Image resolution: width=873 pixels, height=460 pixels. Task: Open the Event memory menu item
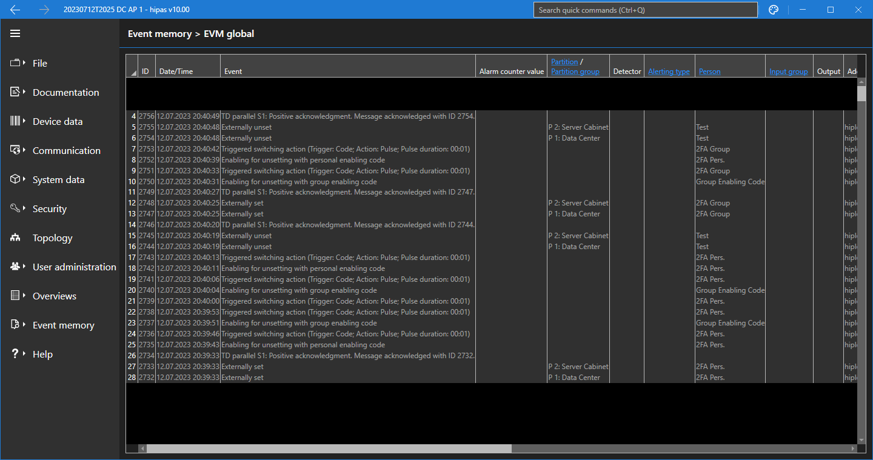tap(63, 325)
